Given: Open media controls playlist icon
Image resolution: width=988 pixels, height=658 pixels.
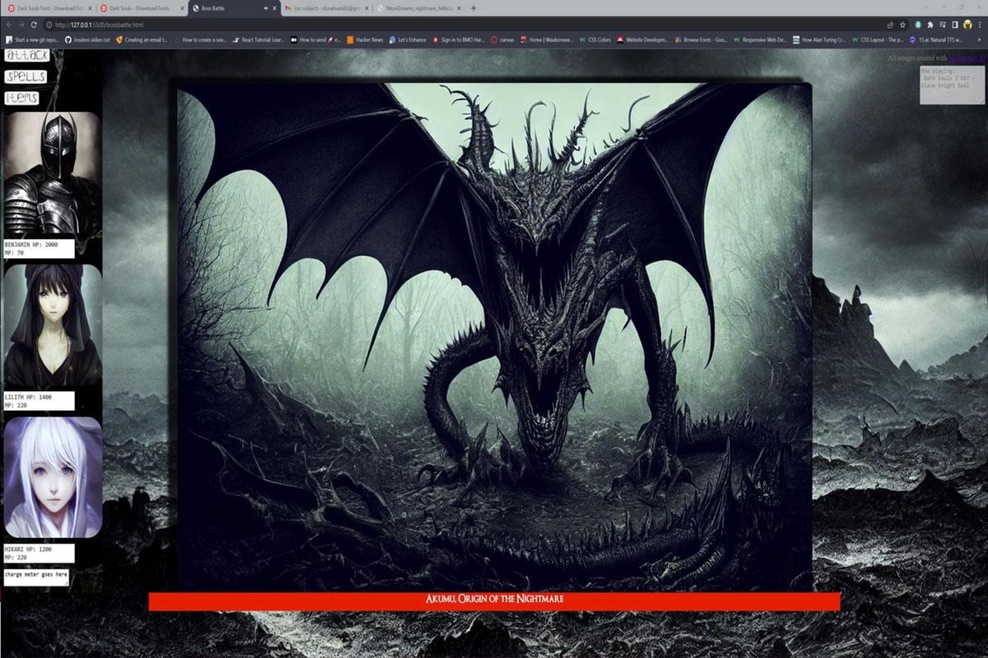Looking at the screenshot, I should click(x=943, y=25).
